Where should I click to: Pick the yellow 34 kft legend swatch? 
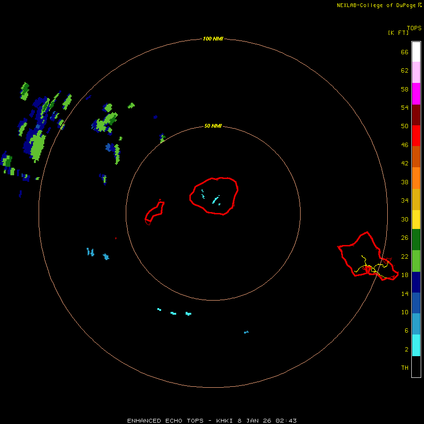pos(416,220)
